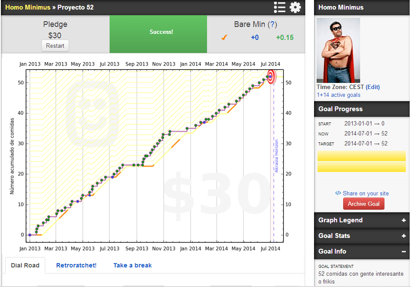
Task: Click the yellow goal progress bar
Action: click(x=361, y=162)
